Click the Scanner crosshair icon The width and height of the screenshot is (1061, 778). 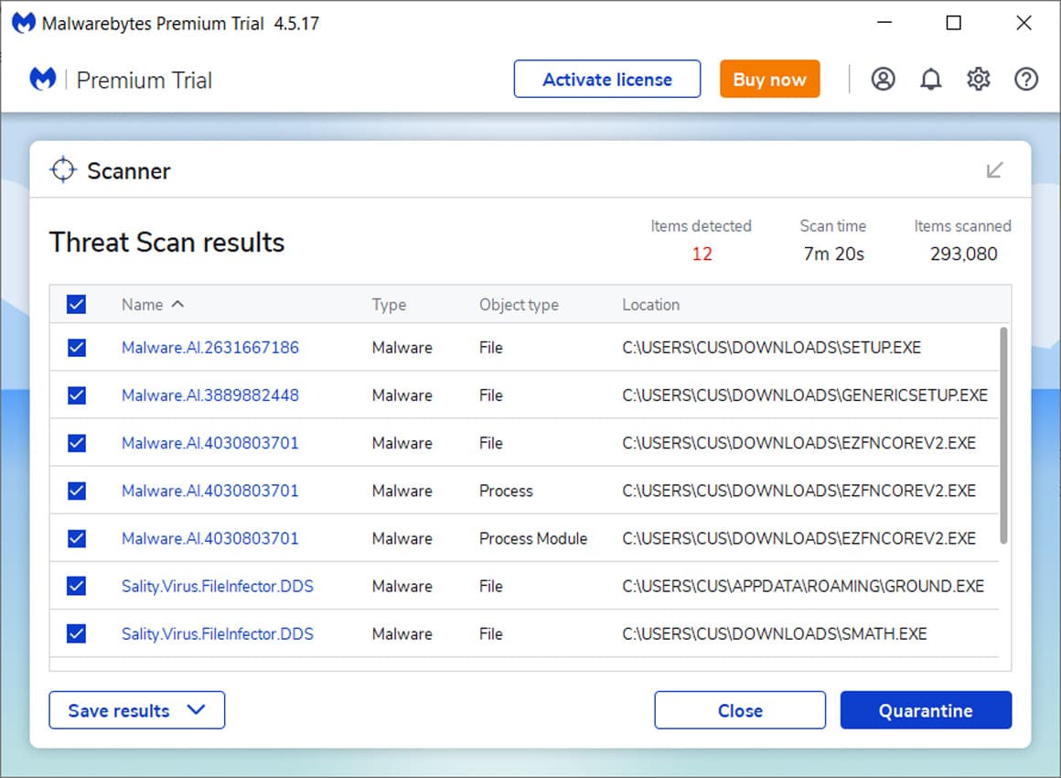63,170
